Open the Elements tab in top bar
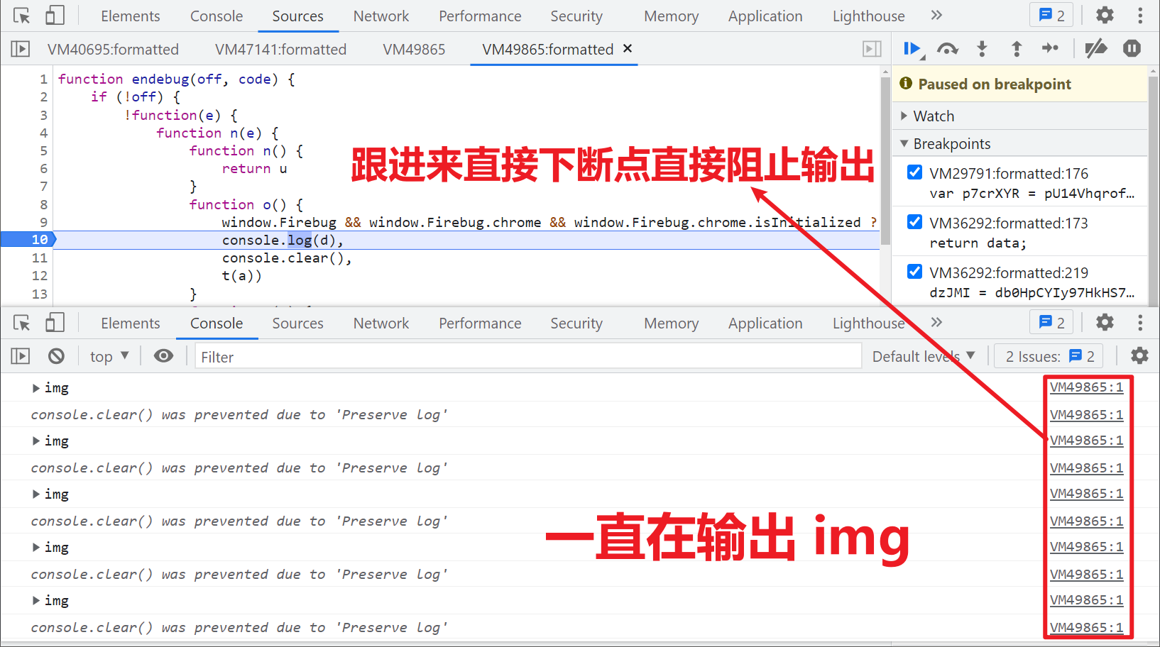 pos(131,16)
